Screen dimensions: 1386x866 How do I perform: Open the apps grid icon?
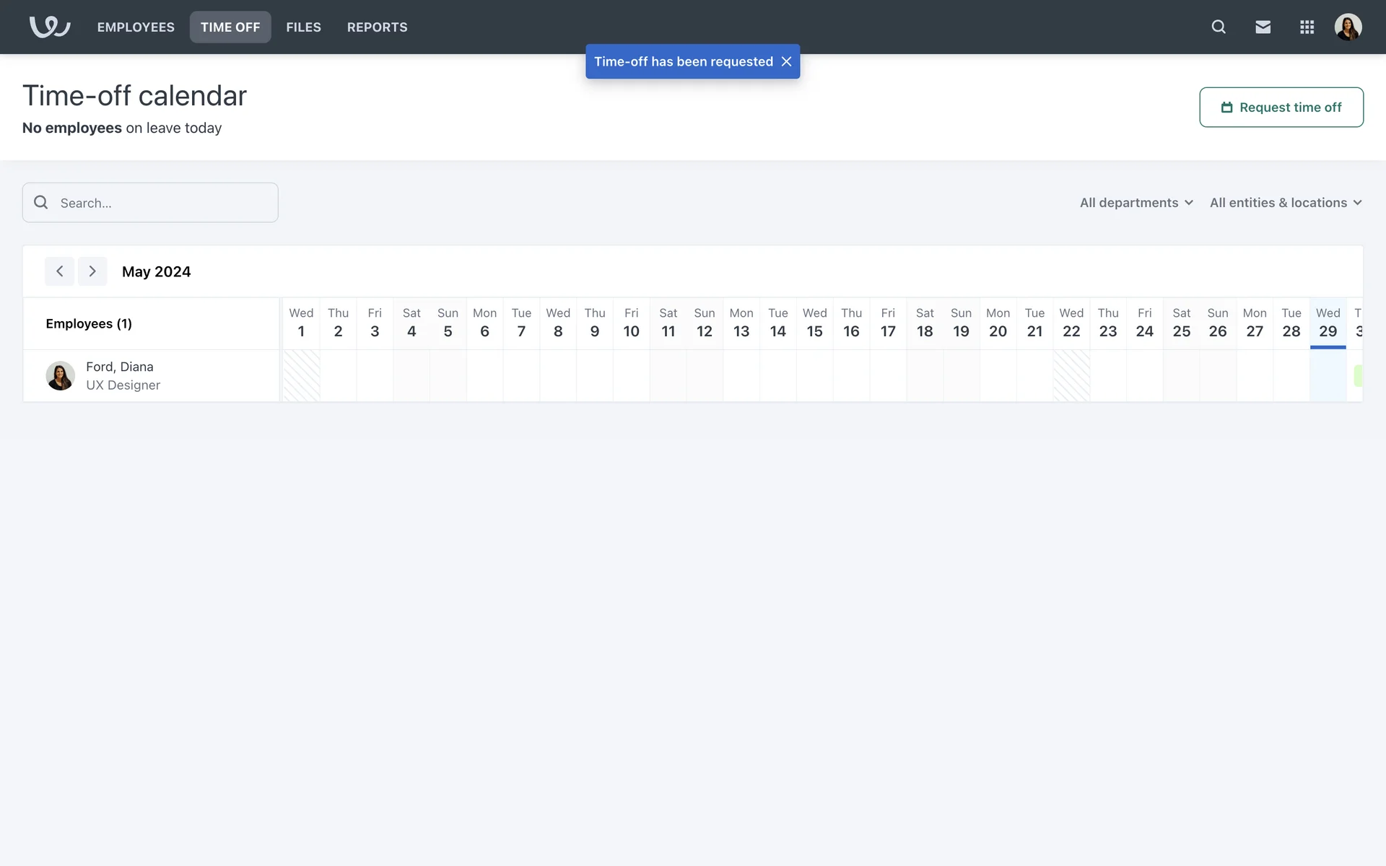(x=1307, y=27)
